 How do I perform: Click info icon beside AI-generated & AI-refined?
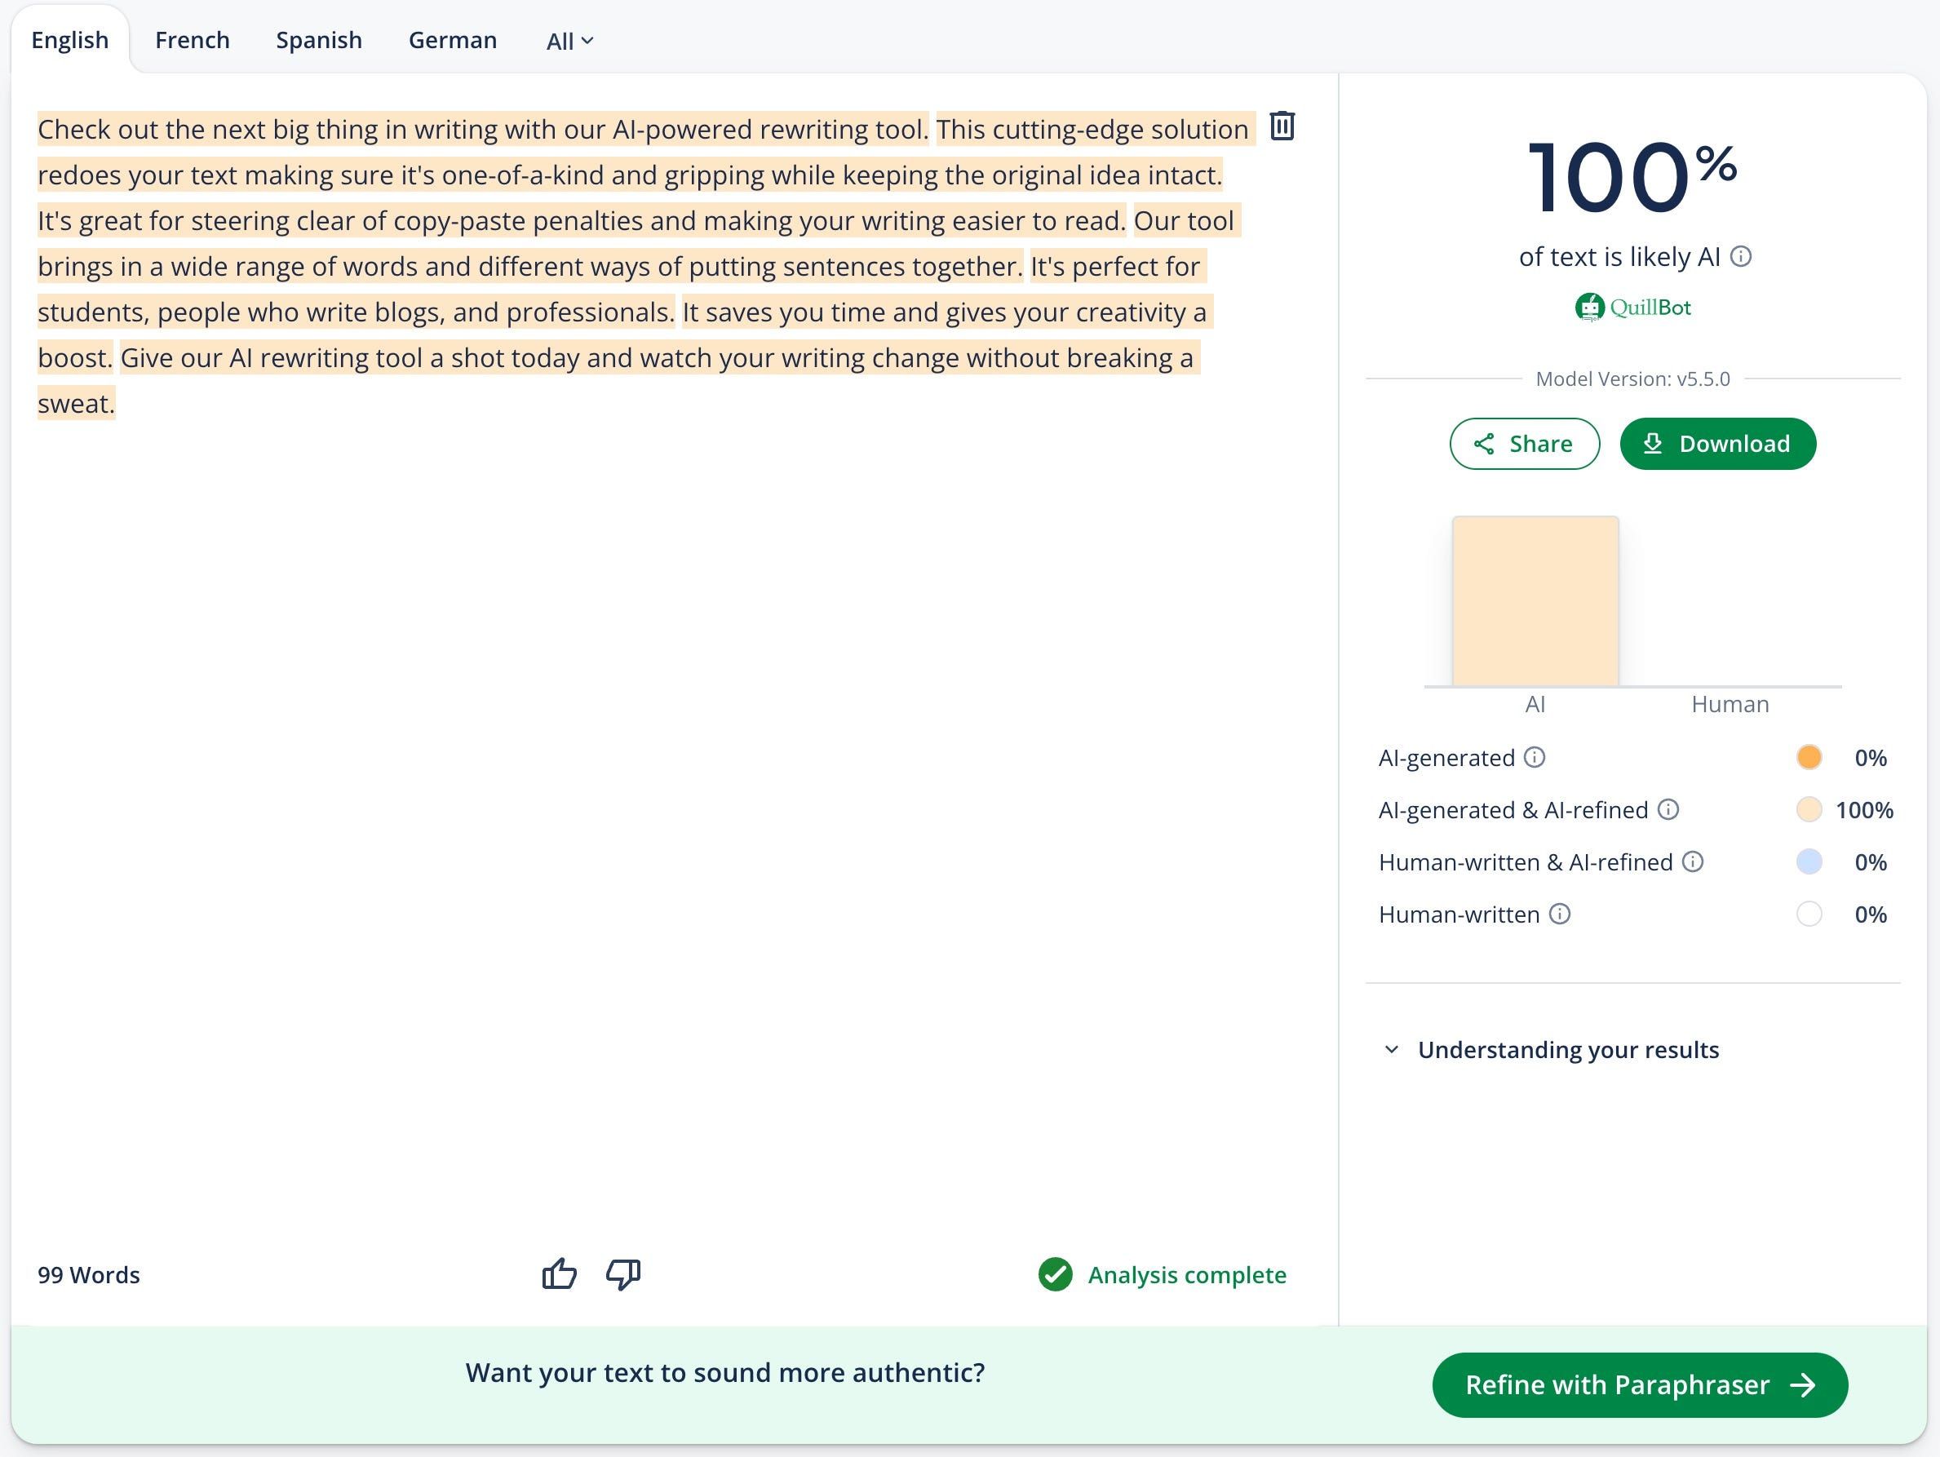[x=1668, y=809]
